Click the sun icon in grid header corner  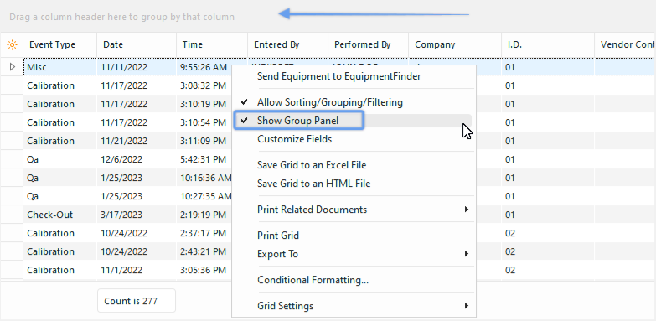[12, 44]
